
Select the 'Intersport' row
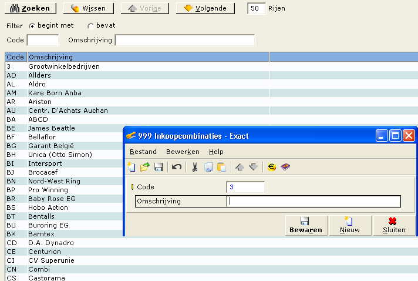pos(64,163)
